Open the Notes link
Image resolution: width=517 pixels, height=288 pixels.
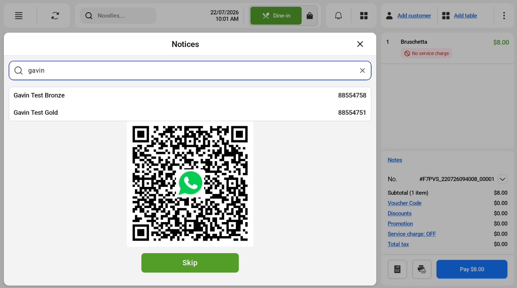point(395,160)
